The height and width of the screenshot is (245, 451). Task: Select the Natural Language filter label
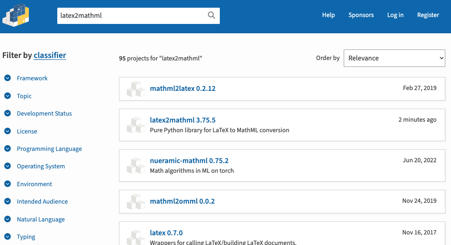[41, 219]
